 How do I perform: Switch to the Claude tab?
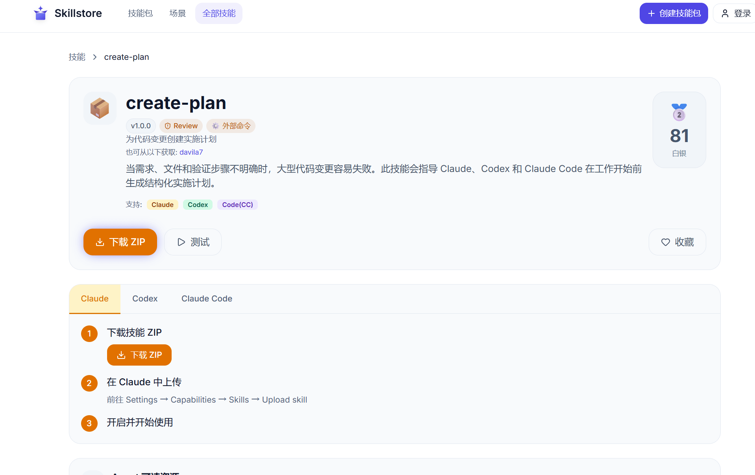tap(94, 299)
